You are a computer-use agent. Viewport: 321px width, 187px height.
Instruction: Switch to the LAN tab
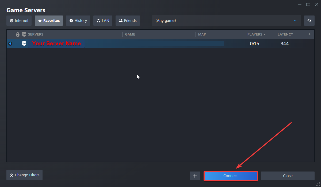click(x=103, y=21)
